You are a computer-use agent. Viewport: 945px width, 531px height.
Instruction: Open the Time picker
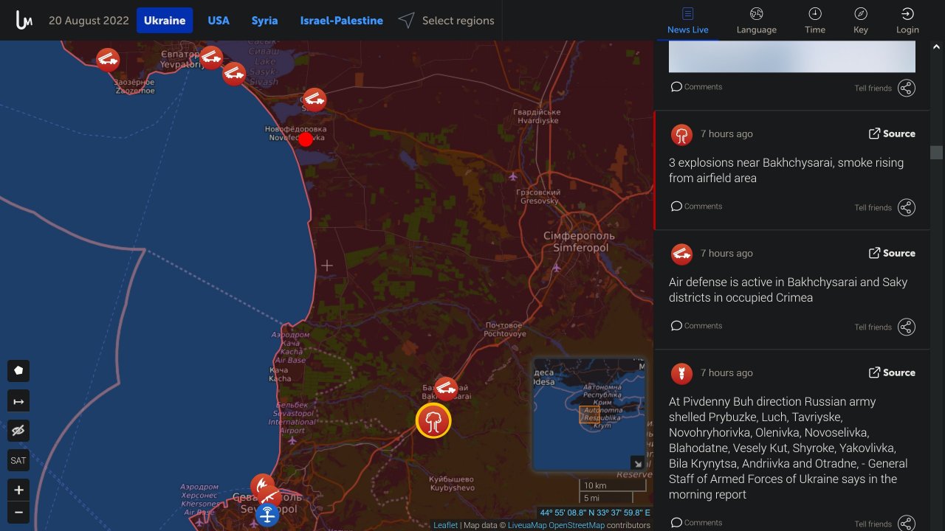(814, 21)
